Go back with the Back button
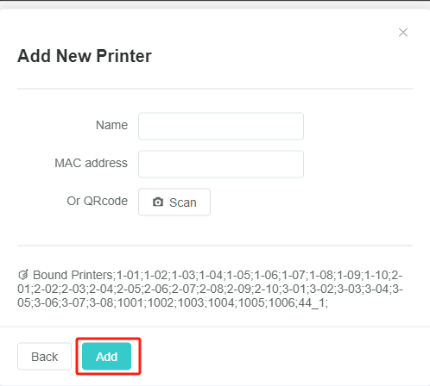The width and height of the screenshot is (430, 386). 44,357
